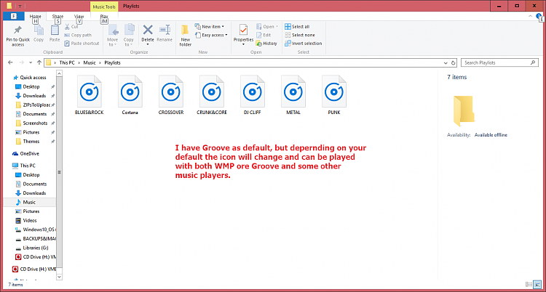546x292 pixels.
Task: Click Music in the address path
Action: pos(90,63)
